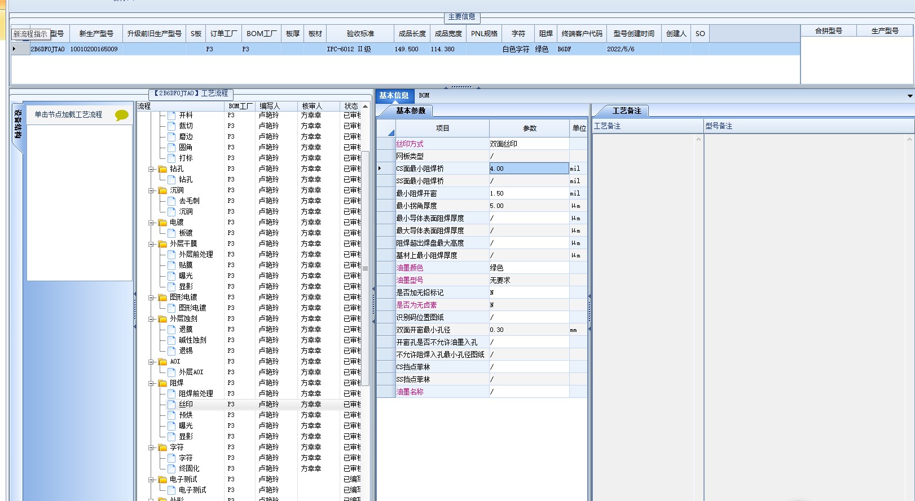Click the tree scrollbar up arrow
Screen dimensions: 915x501
point(365,106)
